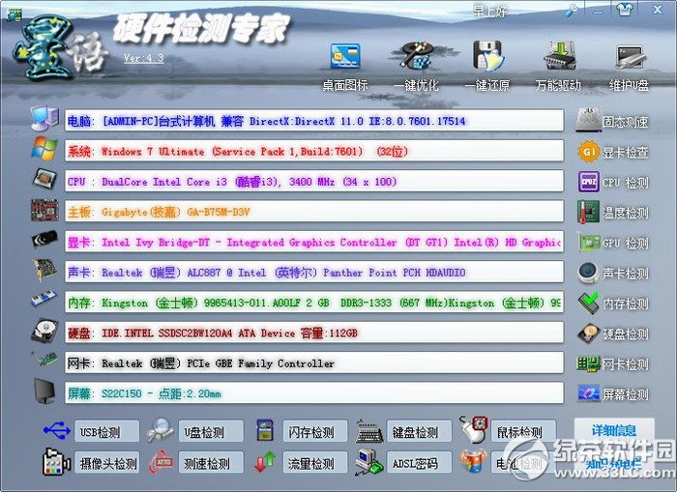The width and height of the screenshot is (677, 492).
Task: Click the shirt skin icon in title bar
Action: (625, 9)
